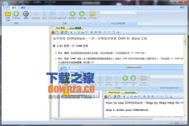Start conversion with the 开始转换 play icon
Image resolution: width=189 pixels, height=126 pixels.
point(16,14)
